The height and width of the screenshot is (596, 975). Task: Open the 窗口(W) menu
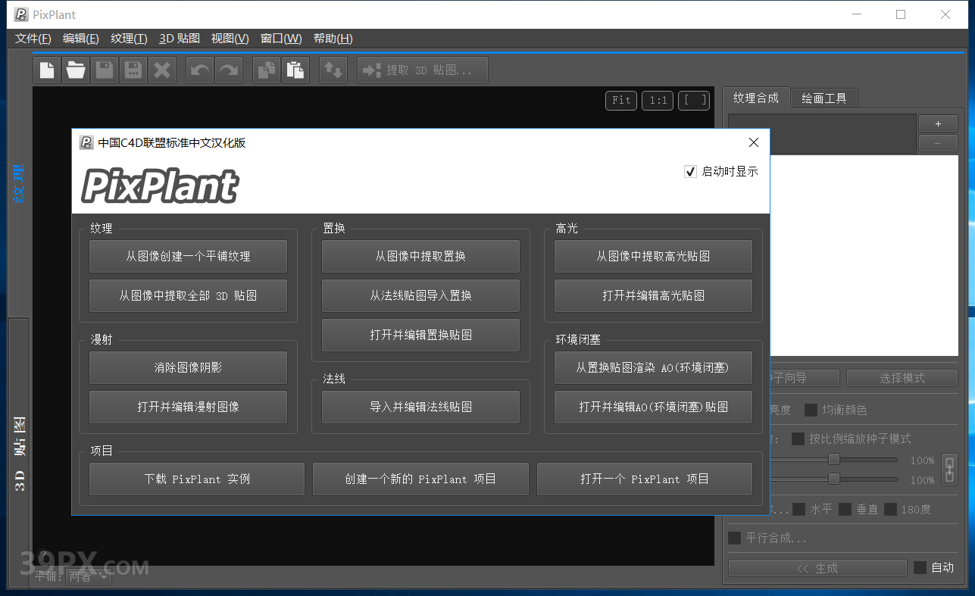(281, 39)
